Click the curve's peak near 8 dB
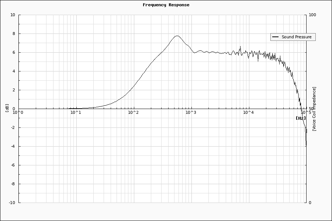The width and height of the screenshot is (332, 221). click(177, 36)
